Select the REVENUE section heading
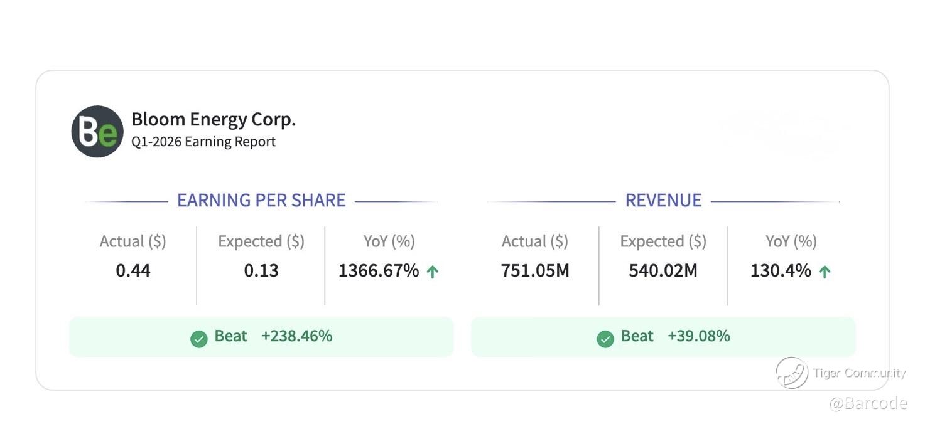 (x=663, y=200)
